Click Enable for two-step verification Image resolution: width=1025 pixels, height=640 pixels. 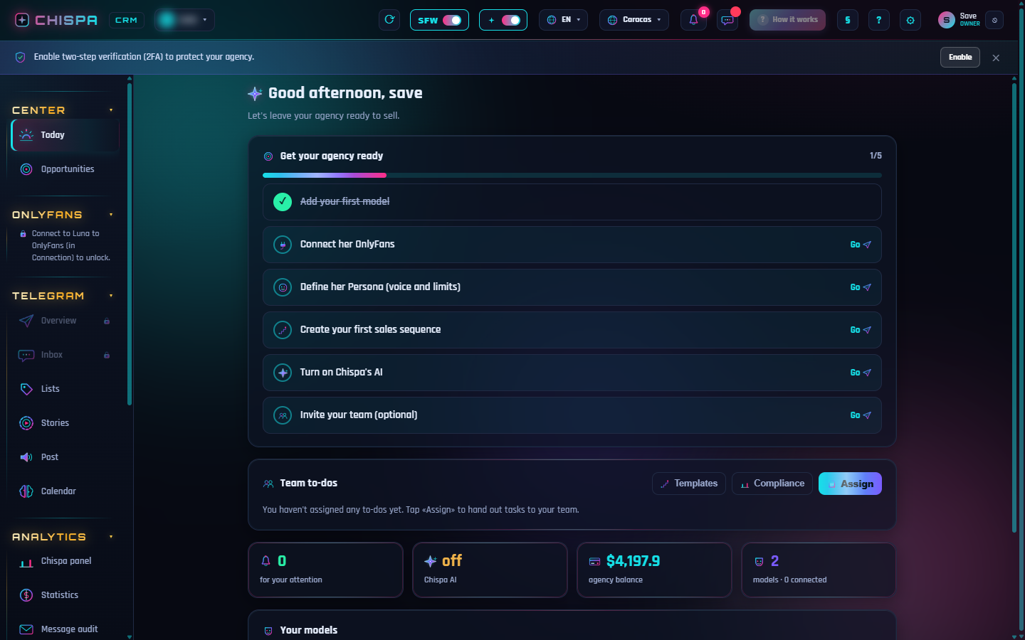[960, 58]
